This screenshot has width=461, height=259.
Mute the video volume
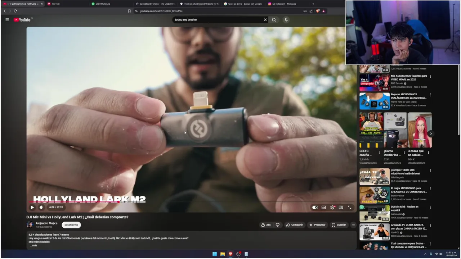pos(41,207)
